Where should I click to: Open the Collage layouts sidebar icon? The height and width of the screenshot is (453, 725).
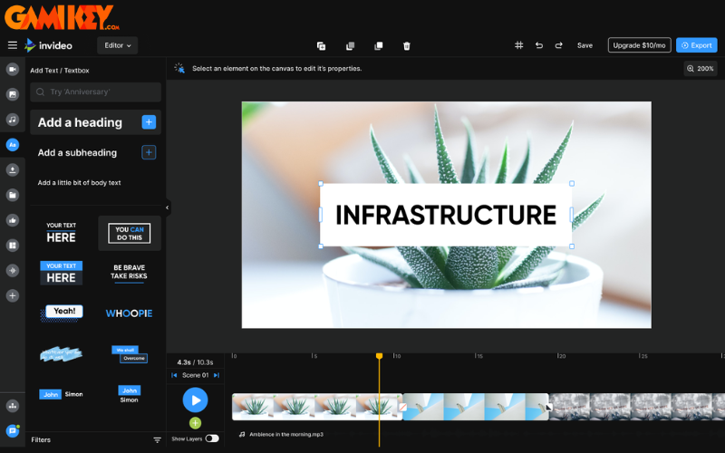[x=13, y=245]
